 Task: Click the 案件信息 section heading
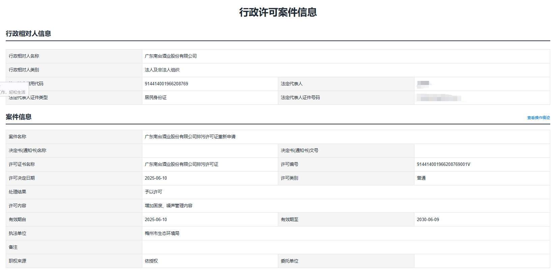pyautogui.click(x=19, y=117)
